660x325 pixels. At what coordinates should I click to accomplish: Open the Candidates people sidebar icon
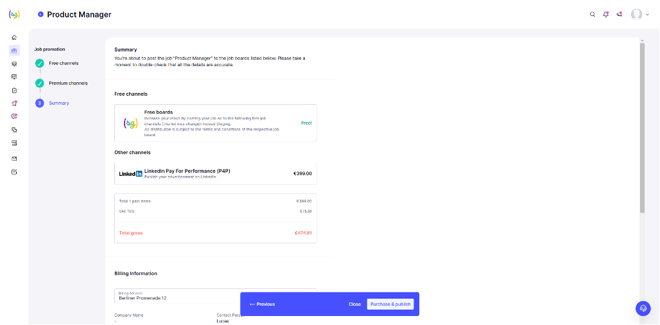pos(14,64)
